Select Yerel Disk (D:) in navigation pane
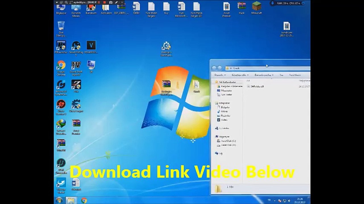Image resolution: width=364 pixels, height=204 pixels. (226, 145)
